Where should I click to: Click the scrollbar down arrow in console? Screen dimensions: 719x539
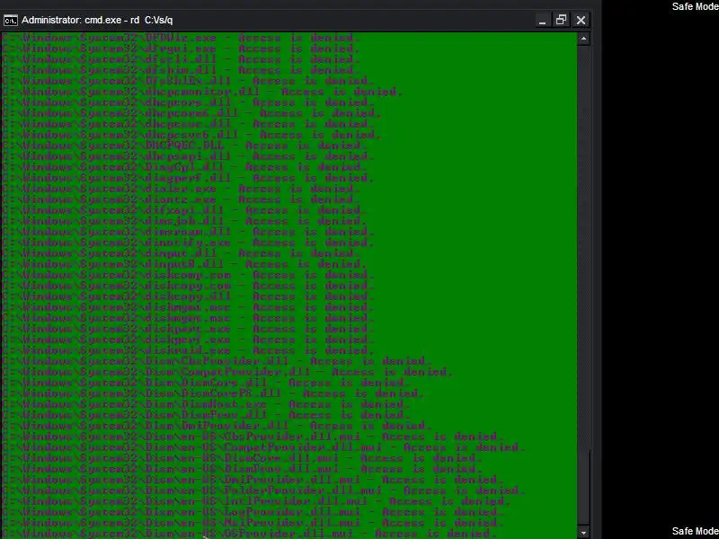click(x=583, y=533)
